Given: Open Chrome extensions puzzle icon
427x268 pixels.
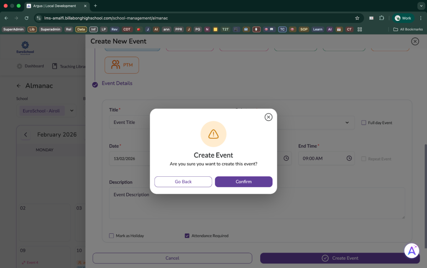Looking at the screenshot, I should point(382,18).
